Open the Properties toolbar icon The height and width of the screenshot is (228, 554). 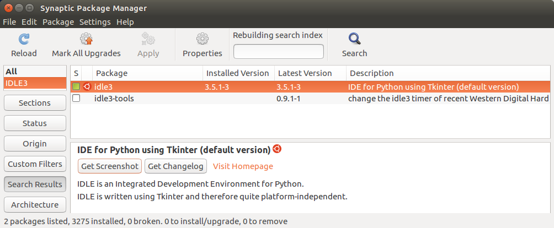click(x=203, y=39)
